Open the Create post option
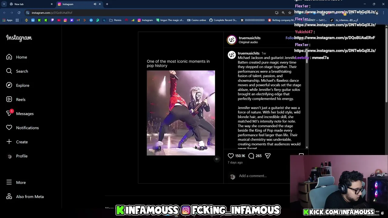 click(17, 142)
